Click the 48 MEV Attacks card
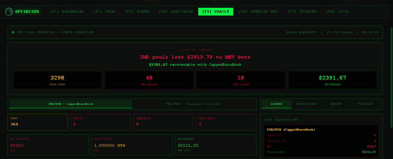Screen dimensions: 393x159 click(149, 80)
